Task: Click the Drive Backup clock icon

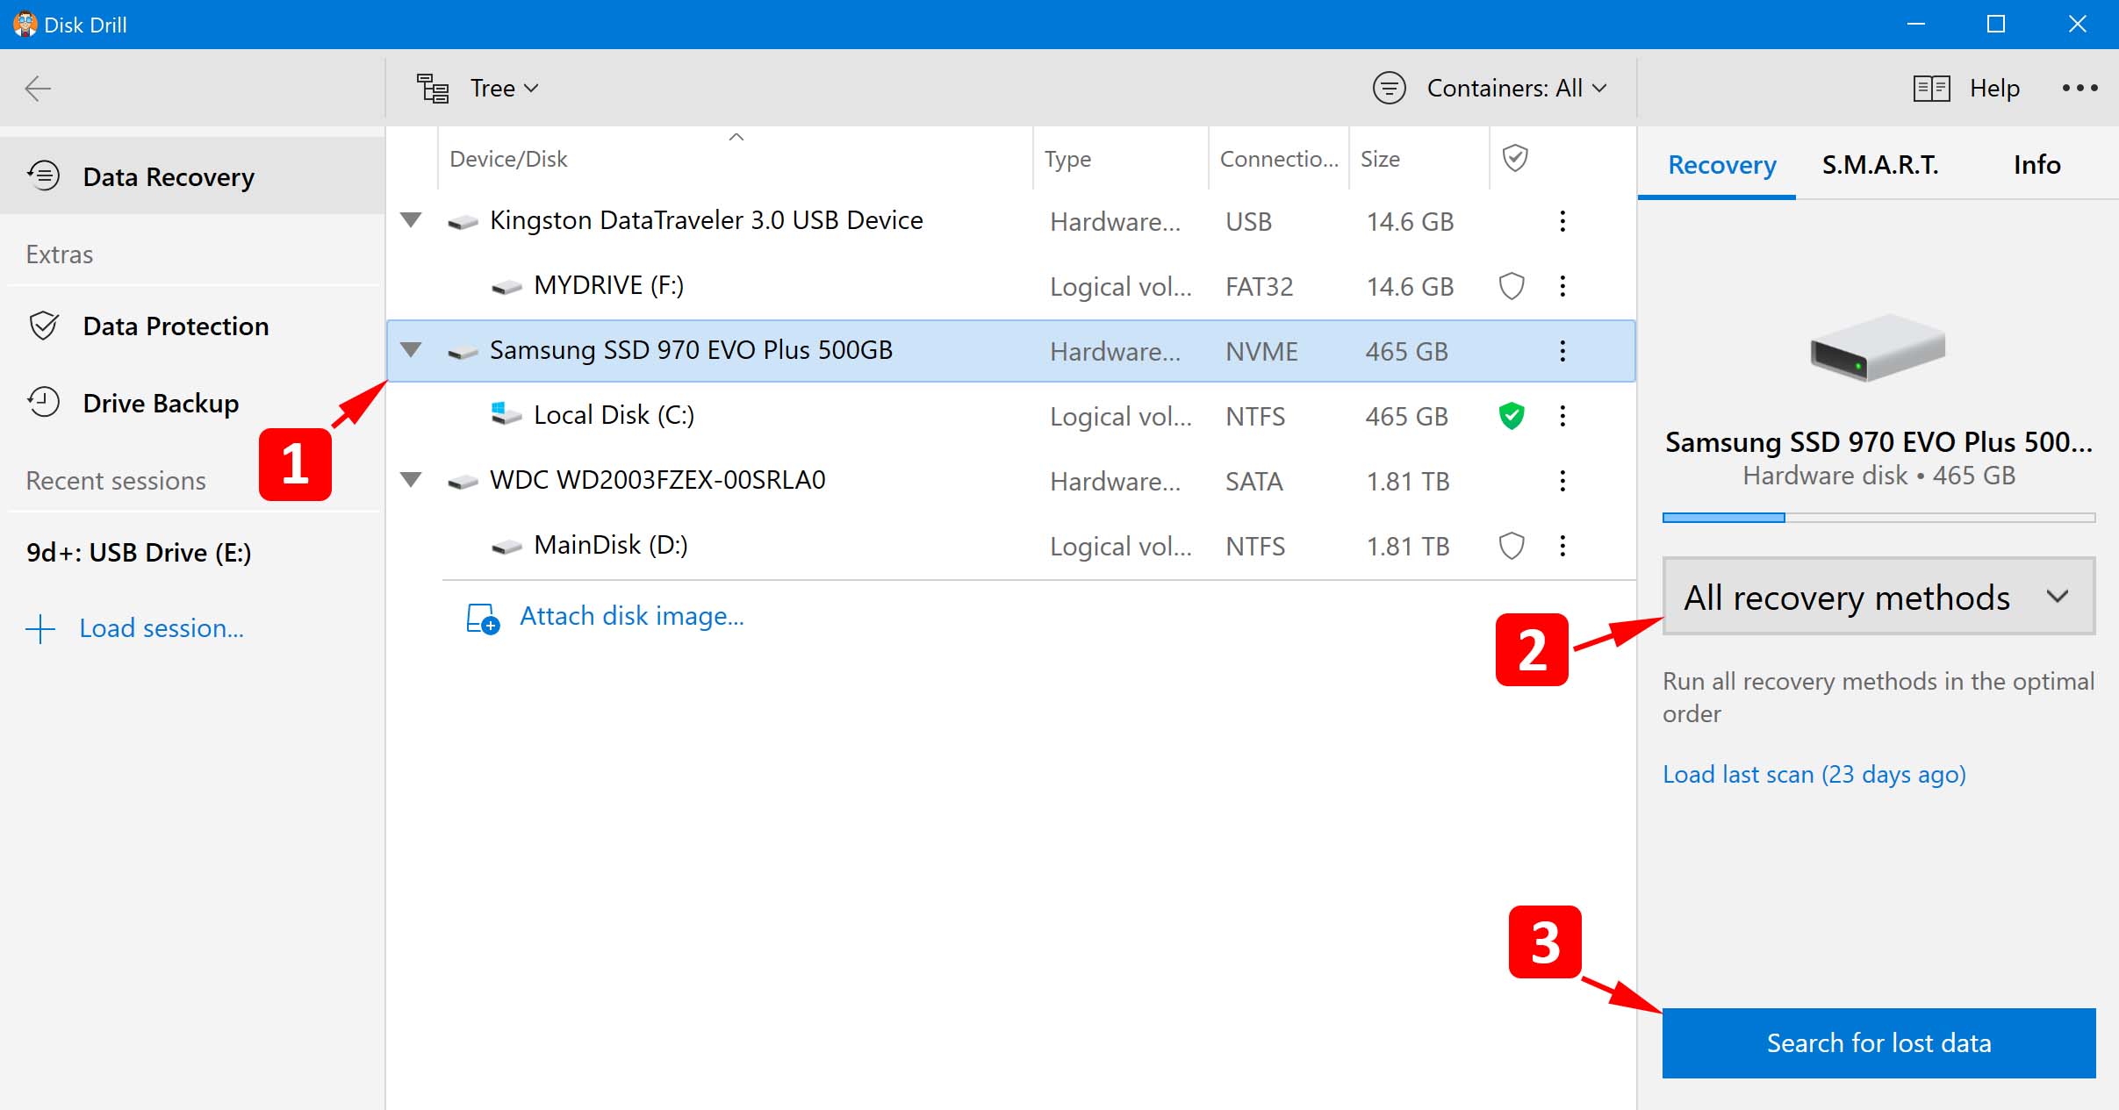Action: 44,402
